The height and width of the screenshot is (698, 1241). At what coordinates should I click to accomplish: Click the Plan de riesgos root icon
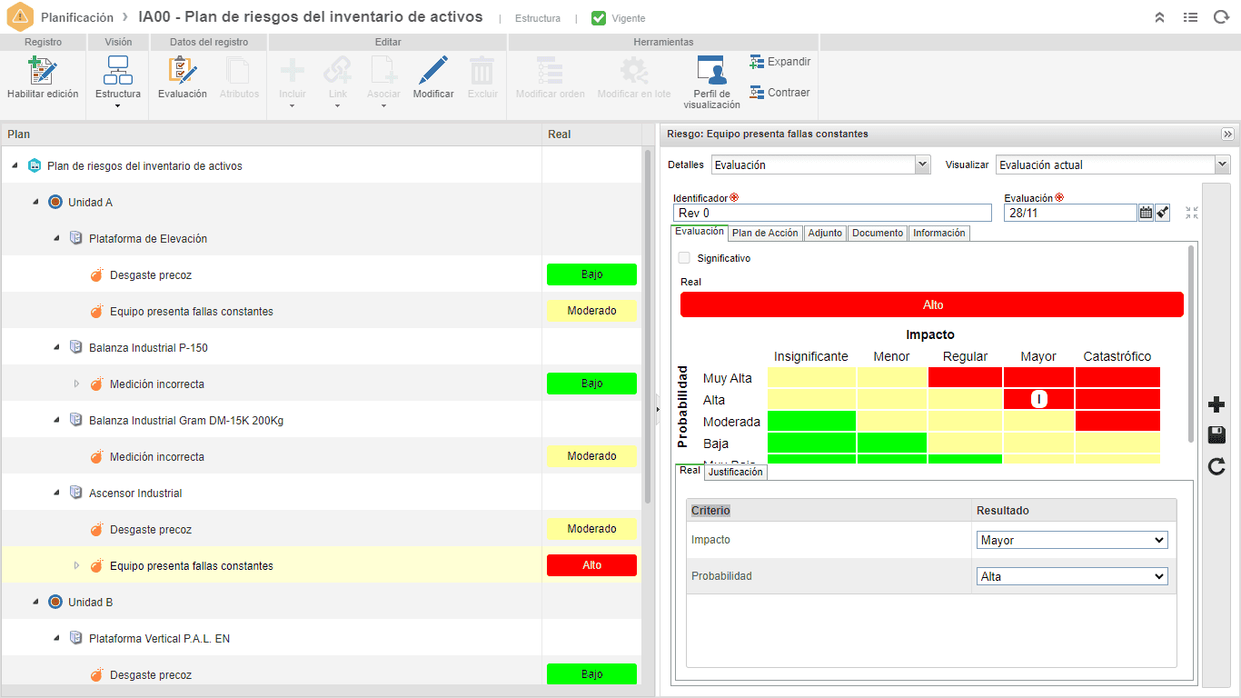[35, 165]
